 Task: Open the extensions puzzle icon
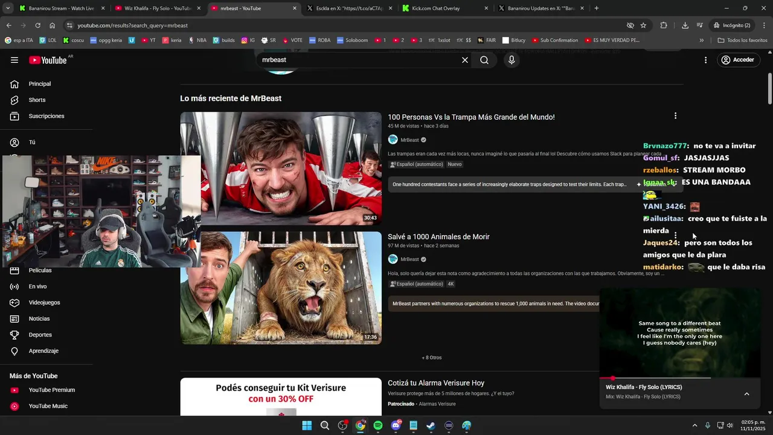664,25
